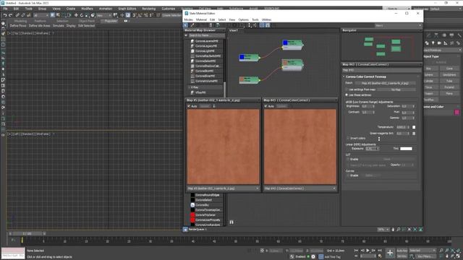Image resolution: width=463 pixels, height=260 pixels.
Task: Pick material from object eyedropper icon
Action: click(192, 25)
